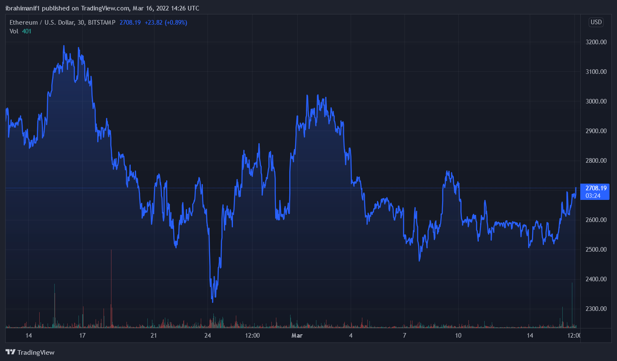This screenshot has height=361, width=617.
Task: Click the ibrahimanif1 publisher name
Action: [23, 8]
